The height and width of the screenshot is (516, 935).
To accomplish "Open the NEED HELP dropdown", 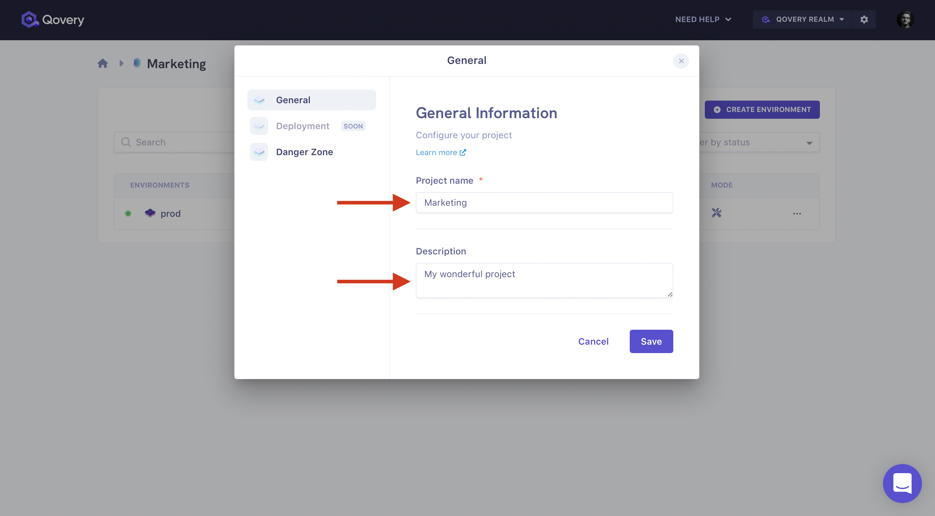I will pos(703,19).
